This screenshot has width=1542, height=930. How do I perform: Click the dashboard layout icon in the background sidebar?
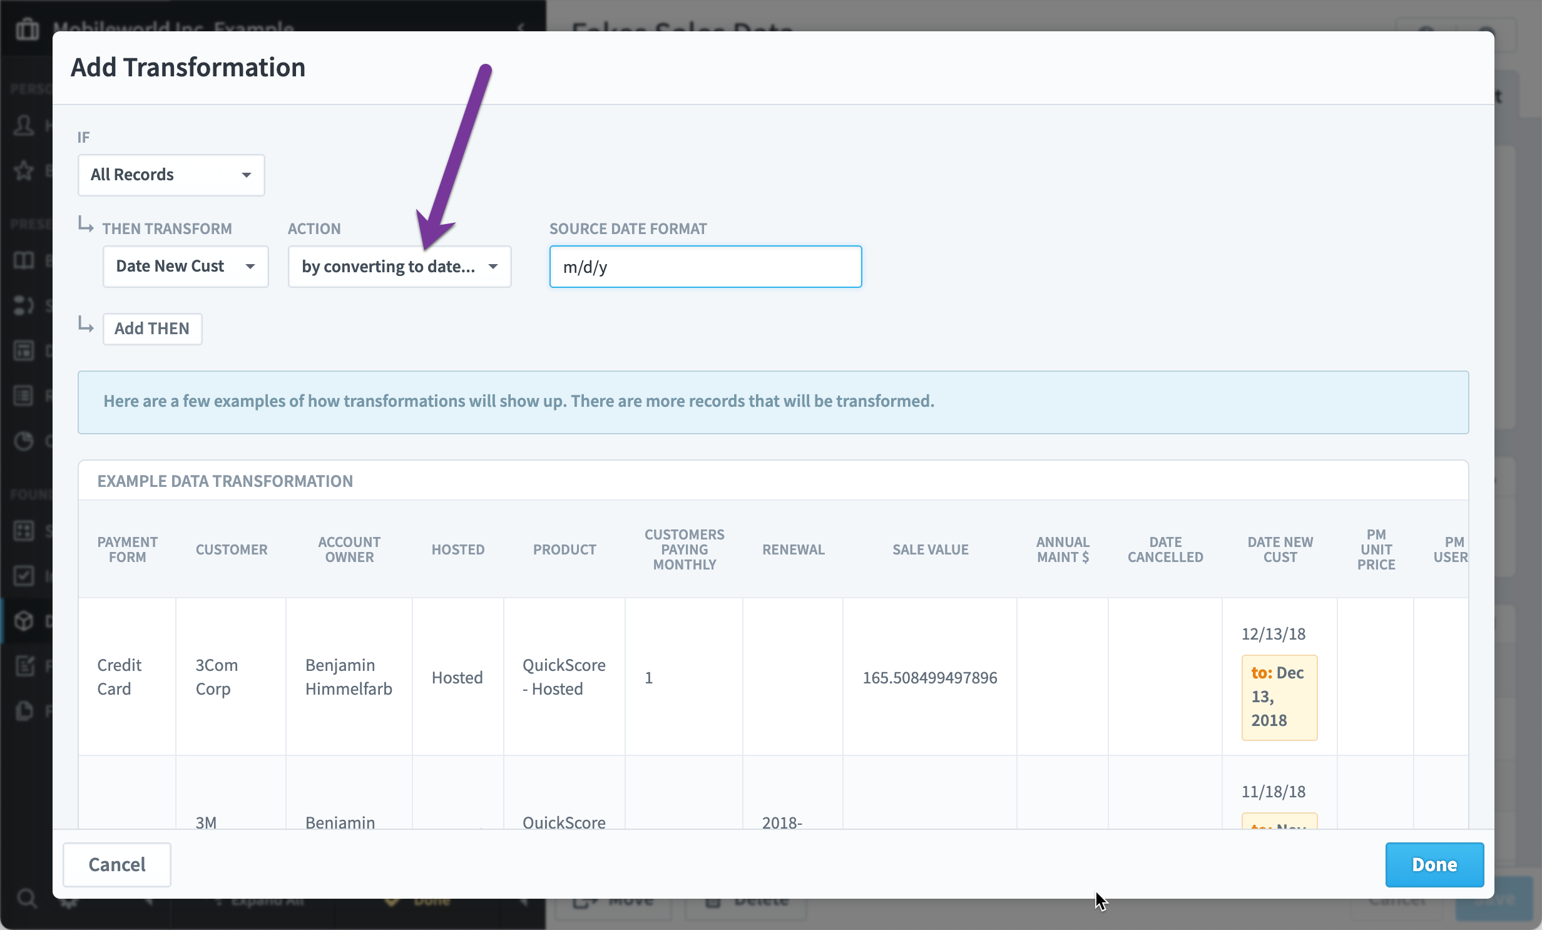[24, 350]
